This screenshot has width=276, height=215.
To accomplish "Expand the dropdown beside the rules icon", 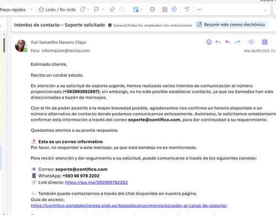I will click(x=142, y=9).
